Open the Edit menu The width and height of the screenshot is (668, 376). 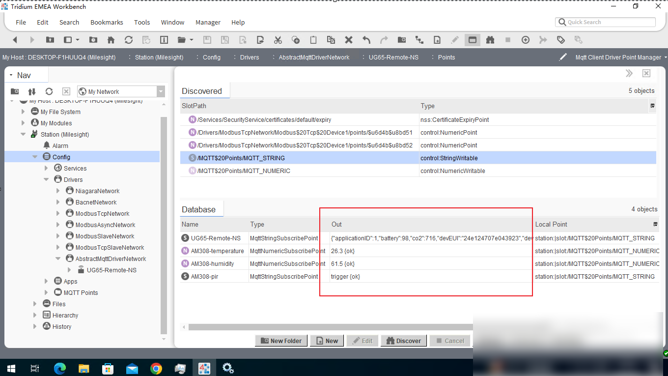[43, 22]
